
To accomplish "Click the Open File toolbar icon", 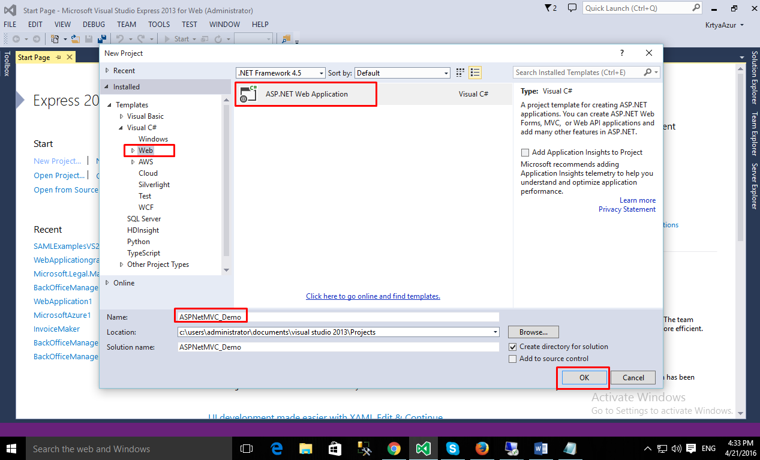I will 75,39.
